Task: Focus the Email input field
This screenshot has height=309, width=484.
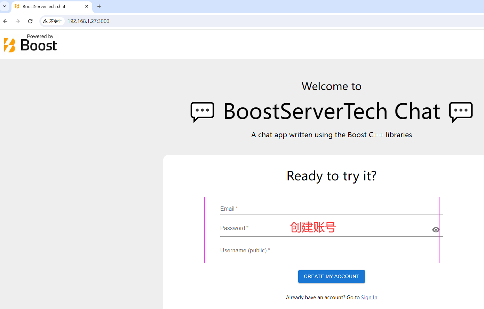Action: (x=332, y=209)
